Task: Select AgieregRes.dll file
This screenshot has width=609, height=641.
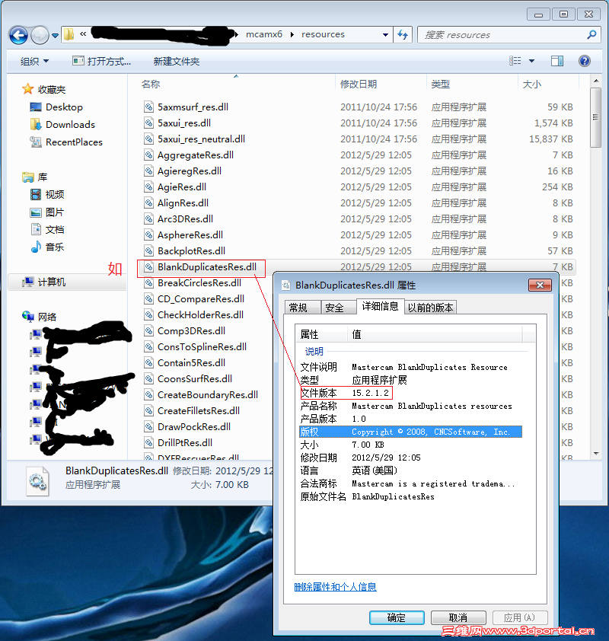Action: coord(190,171)
